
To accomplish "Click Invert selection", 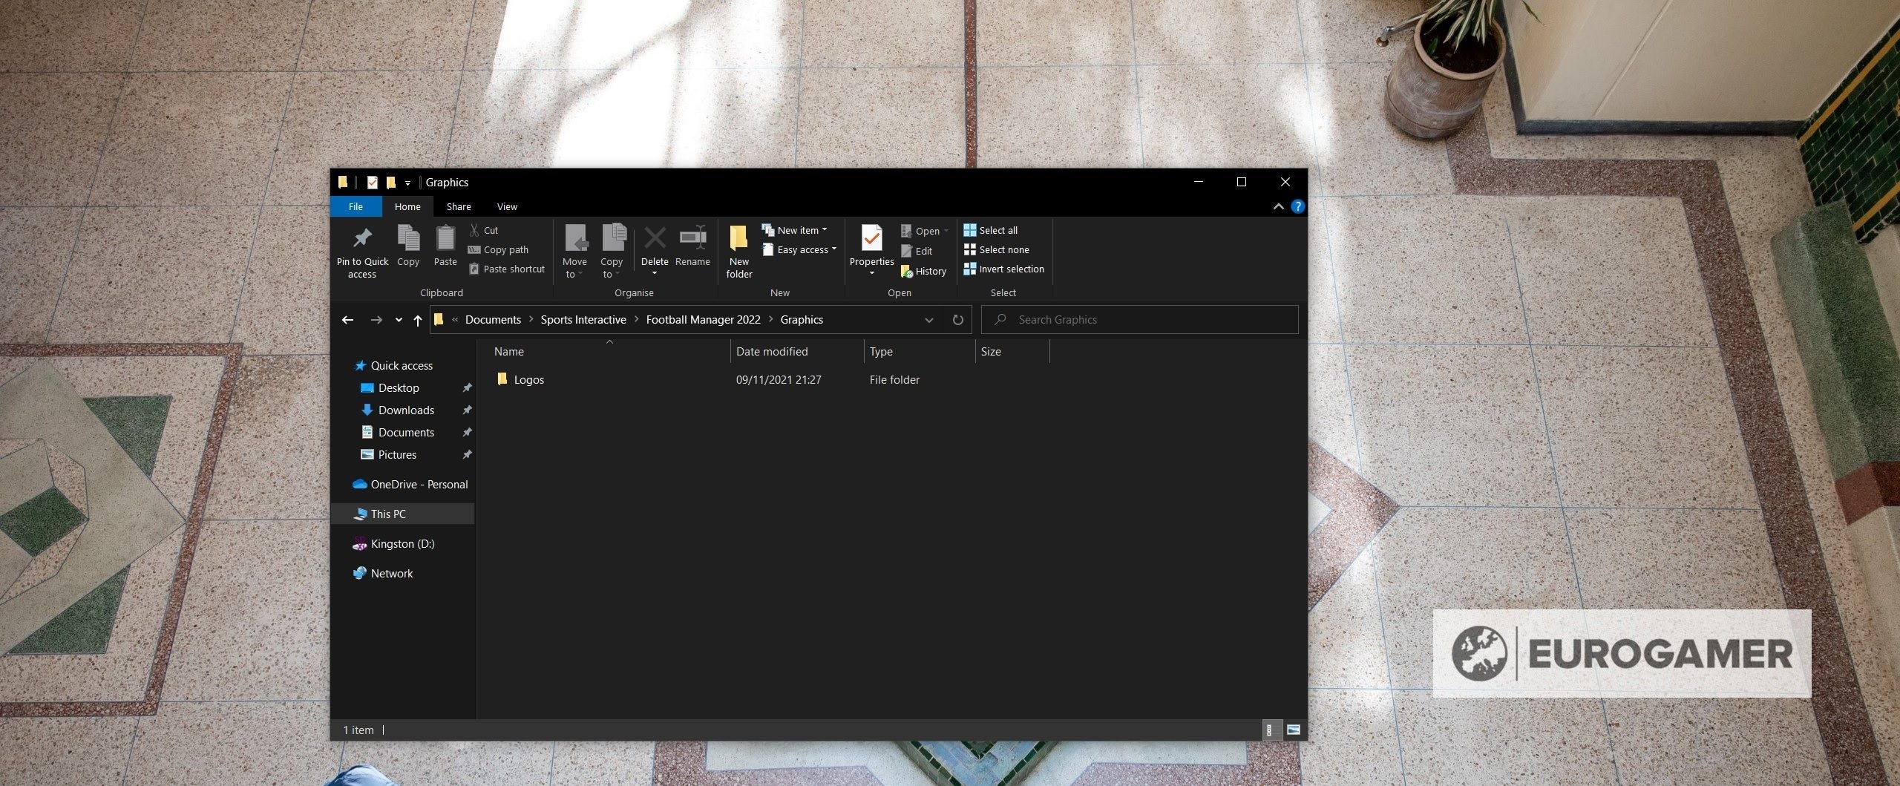I will [1004, 269].
